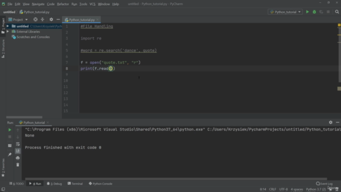The width and height of the screenshot is (341, 192).
Task: Click UTF-8 encoding in status bar
Action: point(283,189)
